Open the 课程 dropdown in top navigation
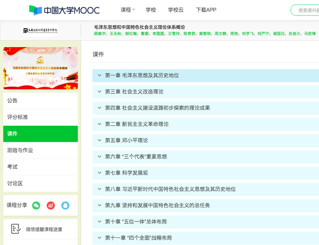319x245 pixels. 127,10
